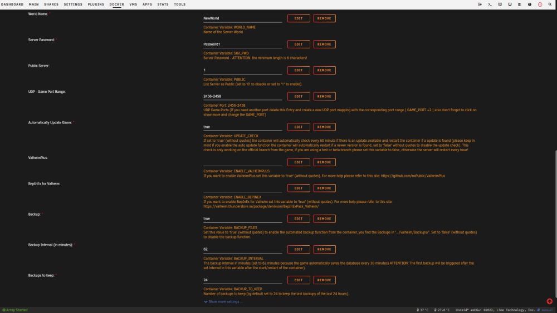The height and width of the screenshot is (313, 557).
Task: Edit the Public Server variable
Action: coord(299,70)
